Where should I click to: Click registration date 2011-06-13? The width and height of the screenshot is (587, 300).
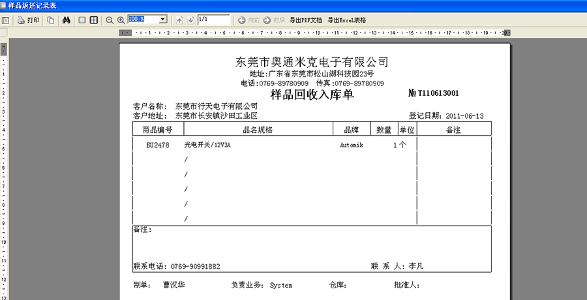tap(464, 116)
